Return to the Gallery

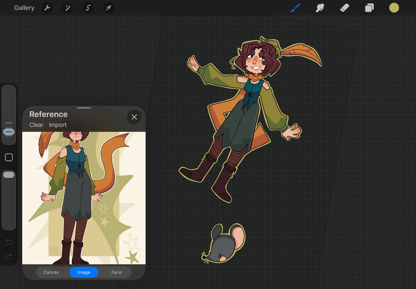tap(24, 8)
